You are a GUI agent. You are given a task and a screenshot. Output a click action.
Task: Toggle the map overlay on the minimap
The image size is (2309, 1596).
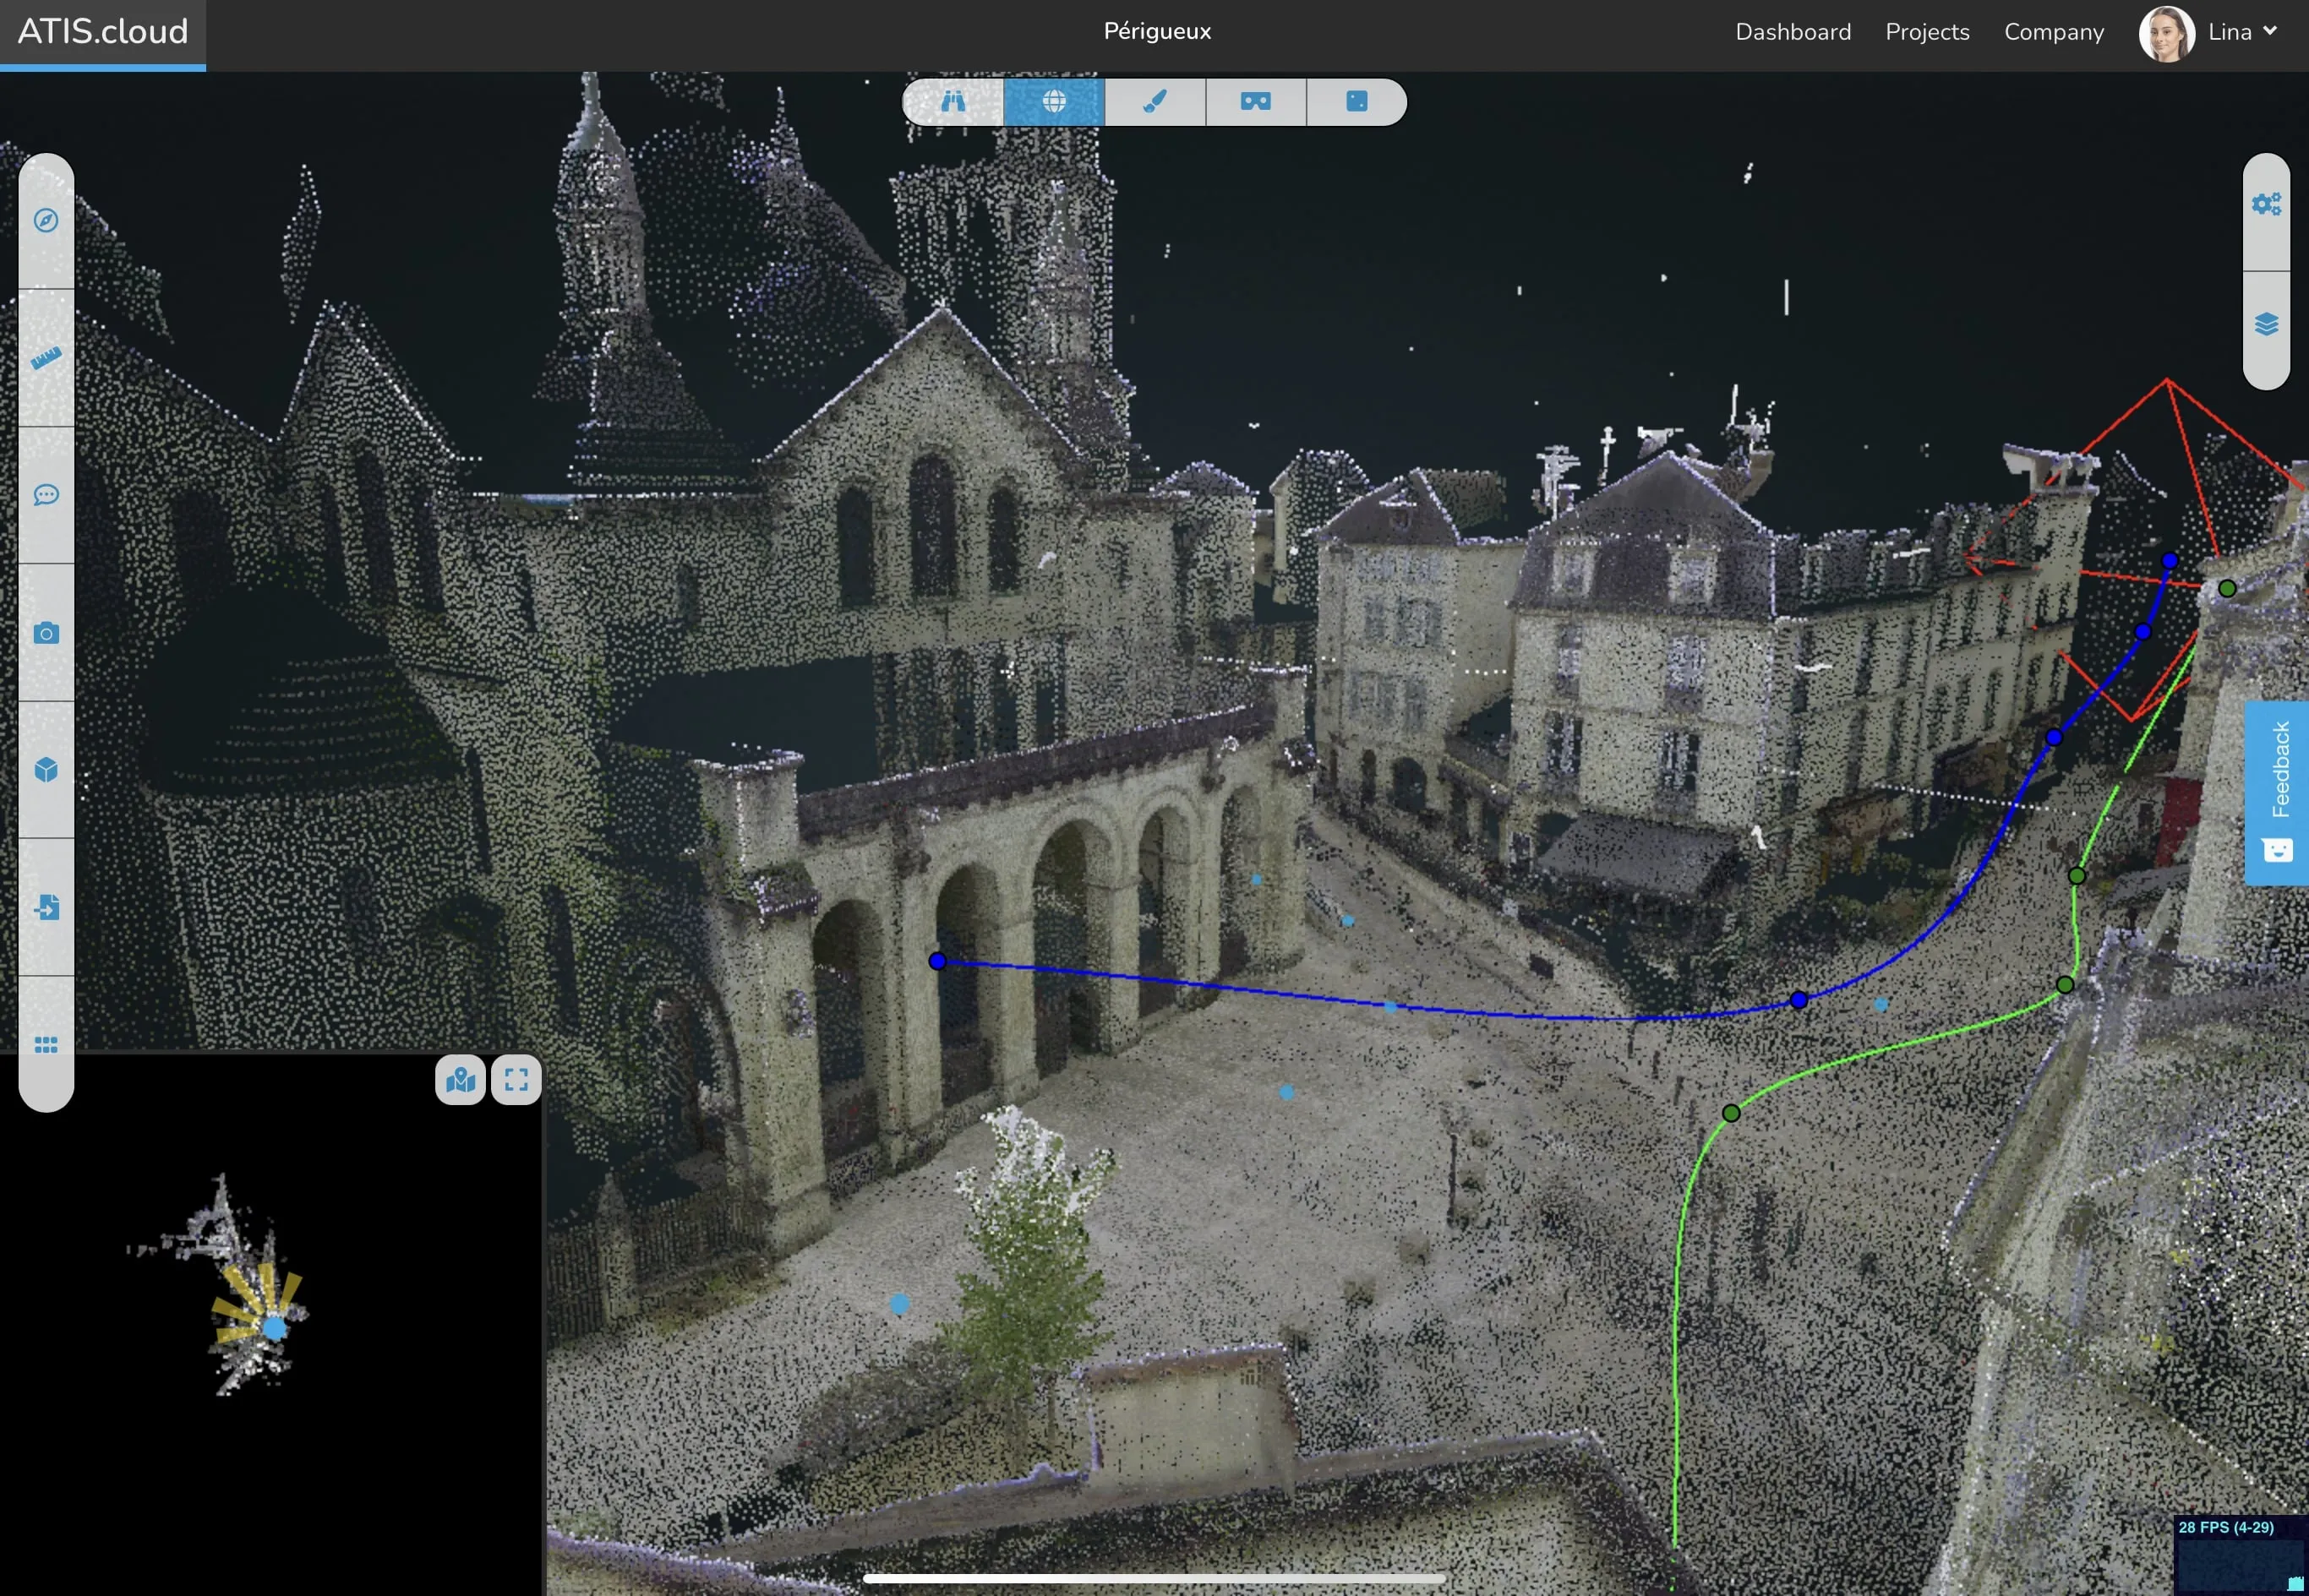point(459,1079)
